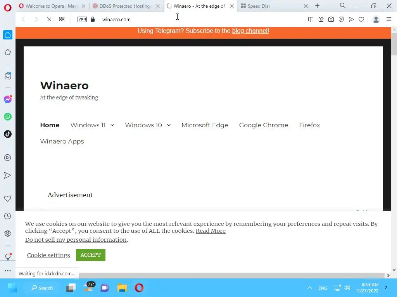Image resolution: width=397 pixels, height=297 pixels.
Task: Take a snapshot with camera icon
Action: pyautogui.click(x=331, y=19)
